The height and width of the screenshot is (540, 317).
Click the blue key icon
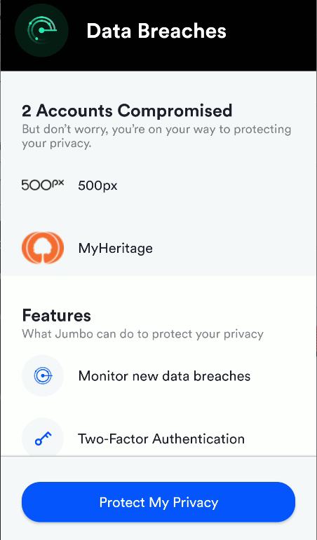coord(43,438)
